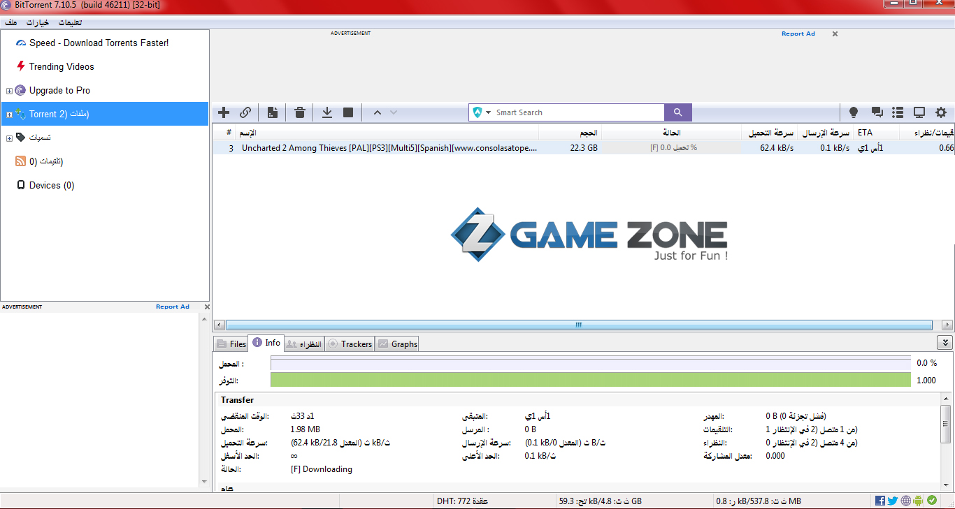Click the Create New Torrent file icon
The height and width of the screenshot is (509, 955).
click(x=273, y=112)
